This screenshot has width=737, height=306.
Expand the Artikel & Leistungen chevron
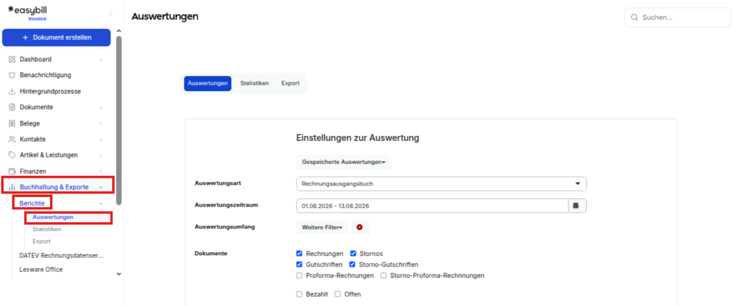[101, 155]
